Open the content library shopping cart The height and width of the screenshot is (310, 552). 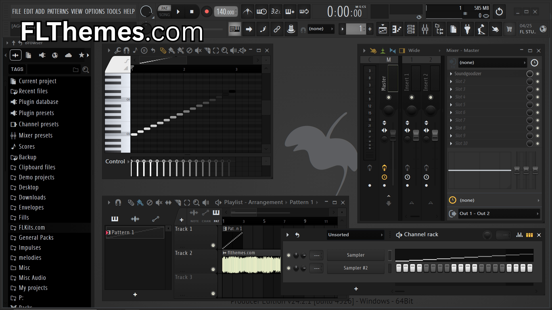point(509,29)
